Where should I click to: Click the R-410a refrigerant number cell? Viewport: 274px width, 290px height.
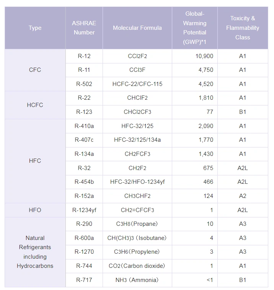coord(84,126)
